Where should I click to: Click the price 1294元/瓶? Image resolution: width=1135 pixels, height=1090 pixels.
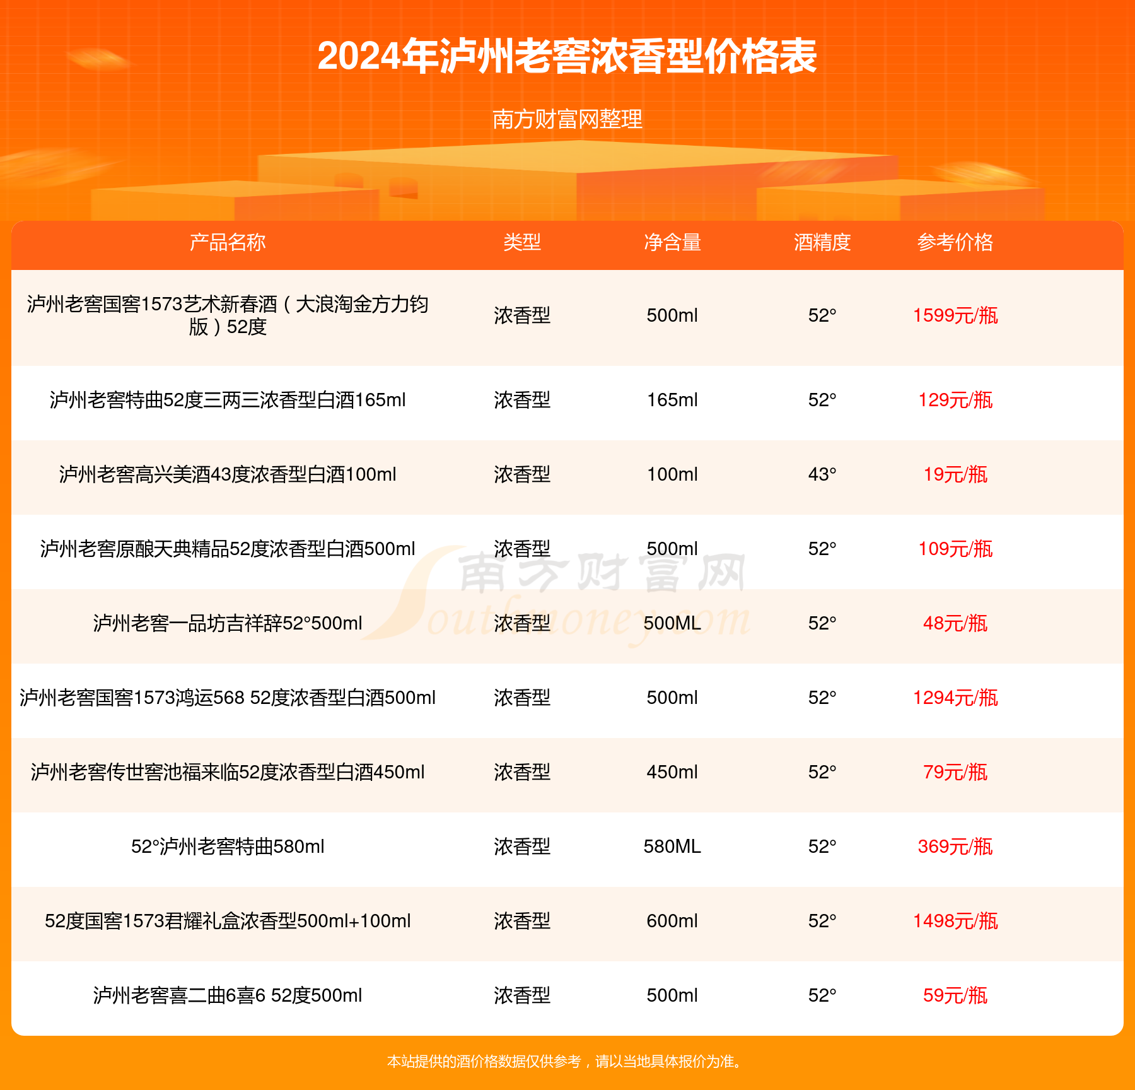pos(955,698)
